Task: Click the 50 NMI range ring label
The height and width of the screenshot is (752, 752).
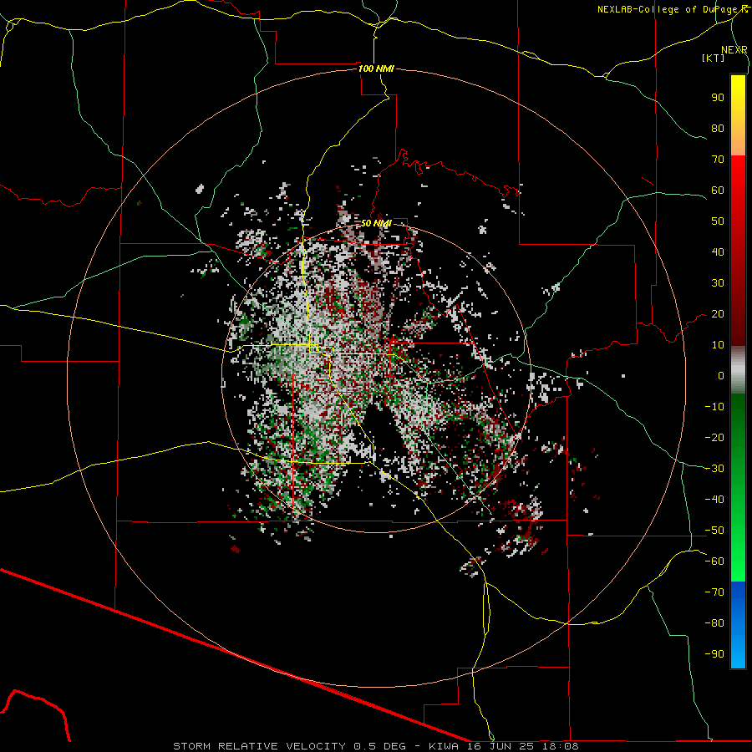Action: 376,223
